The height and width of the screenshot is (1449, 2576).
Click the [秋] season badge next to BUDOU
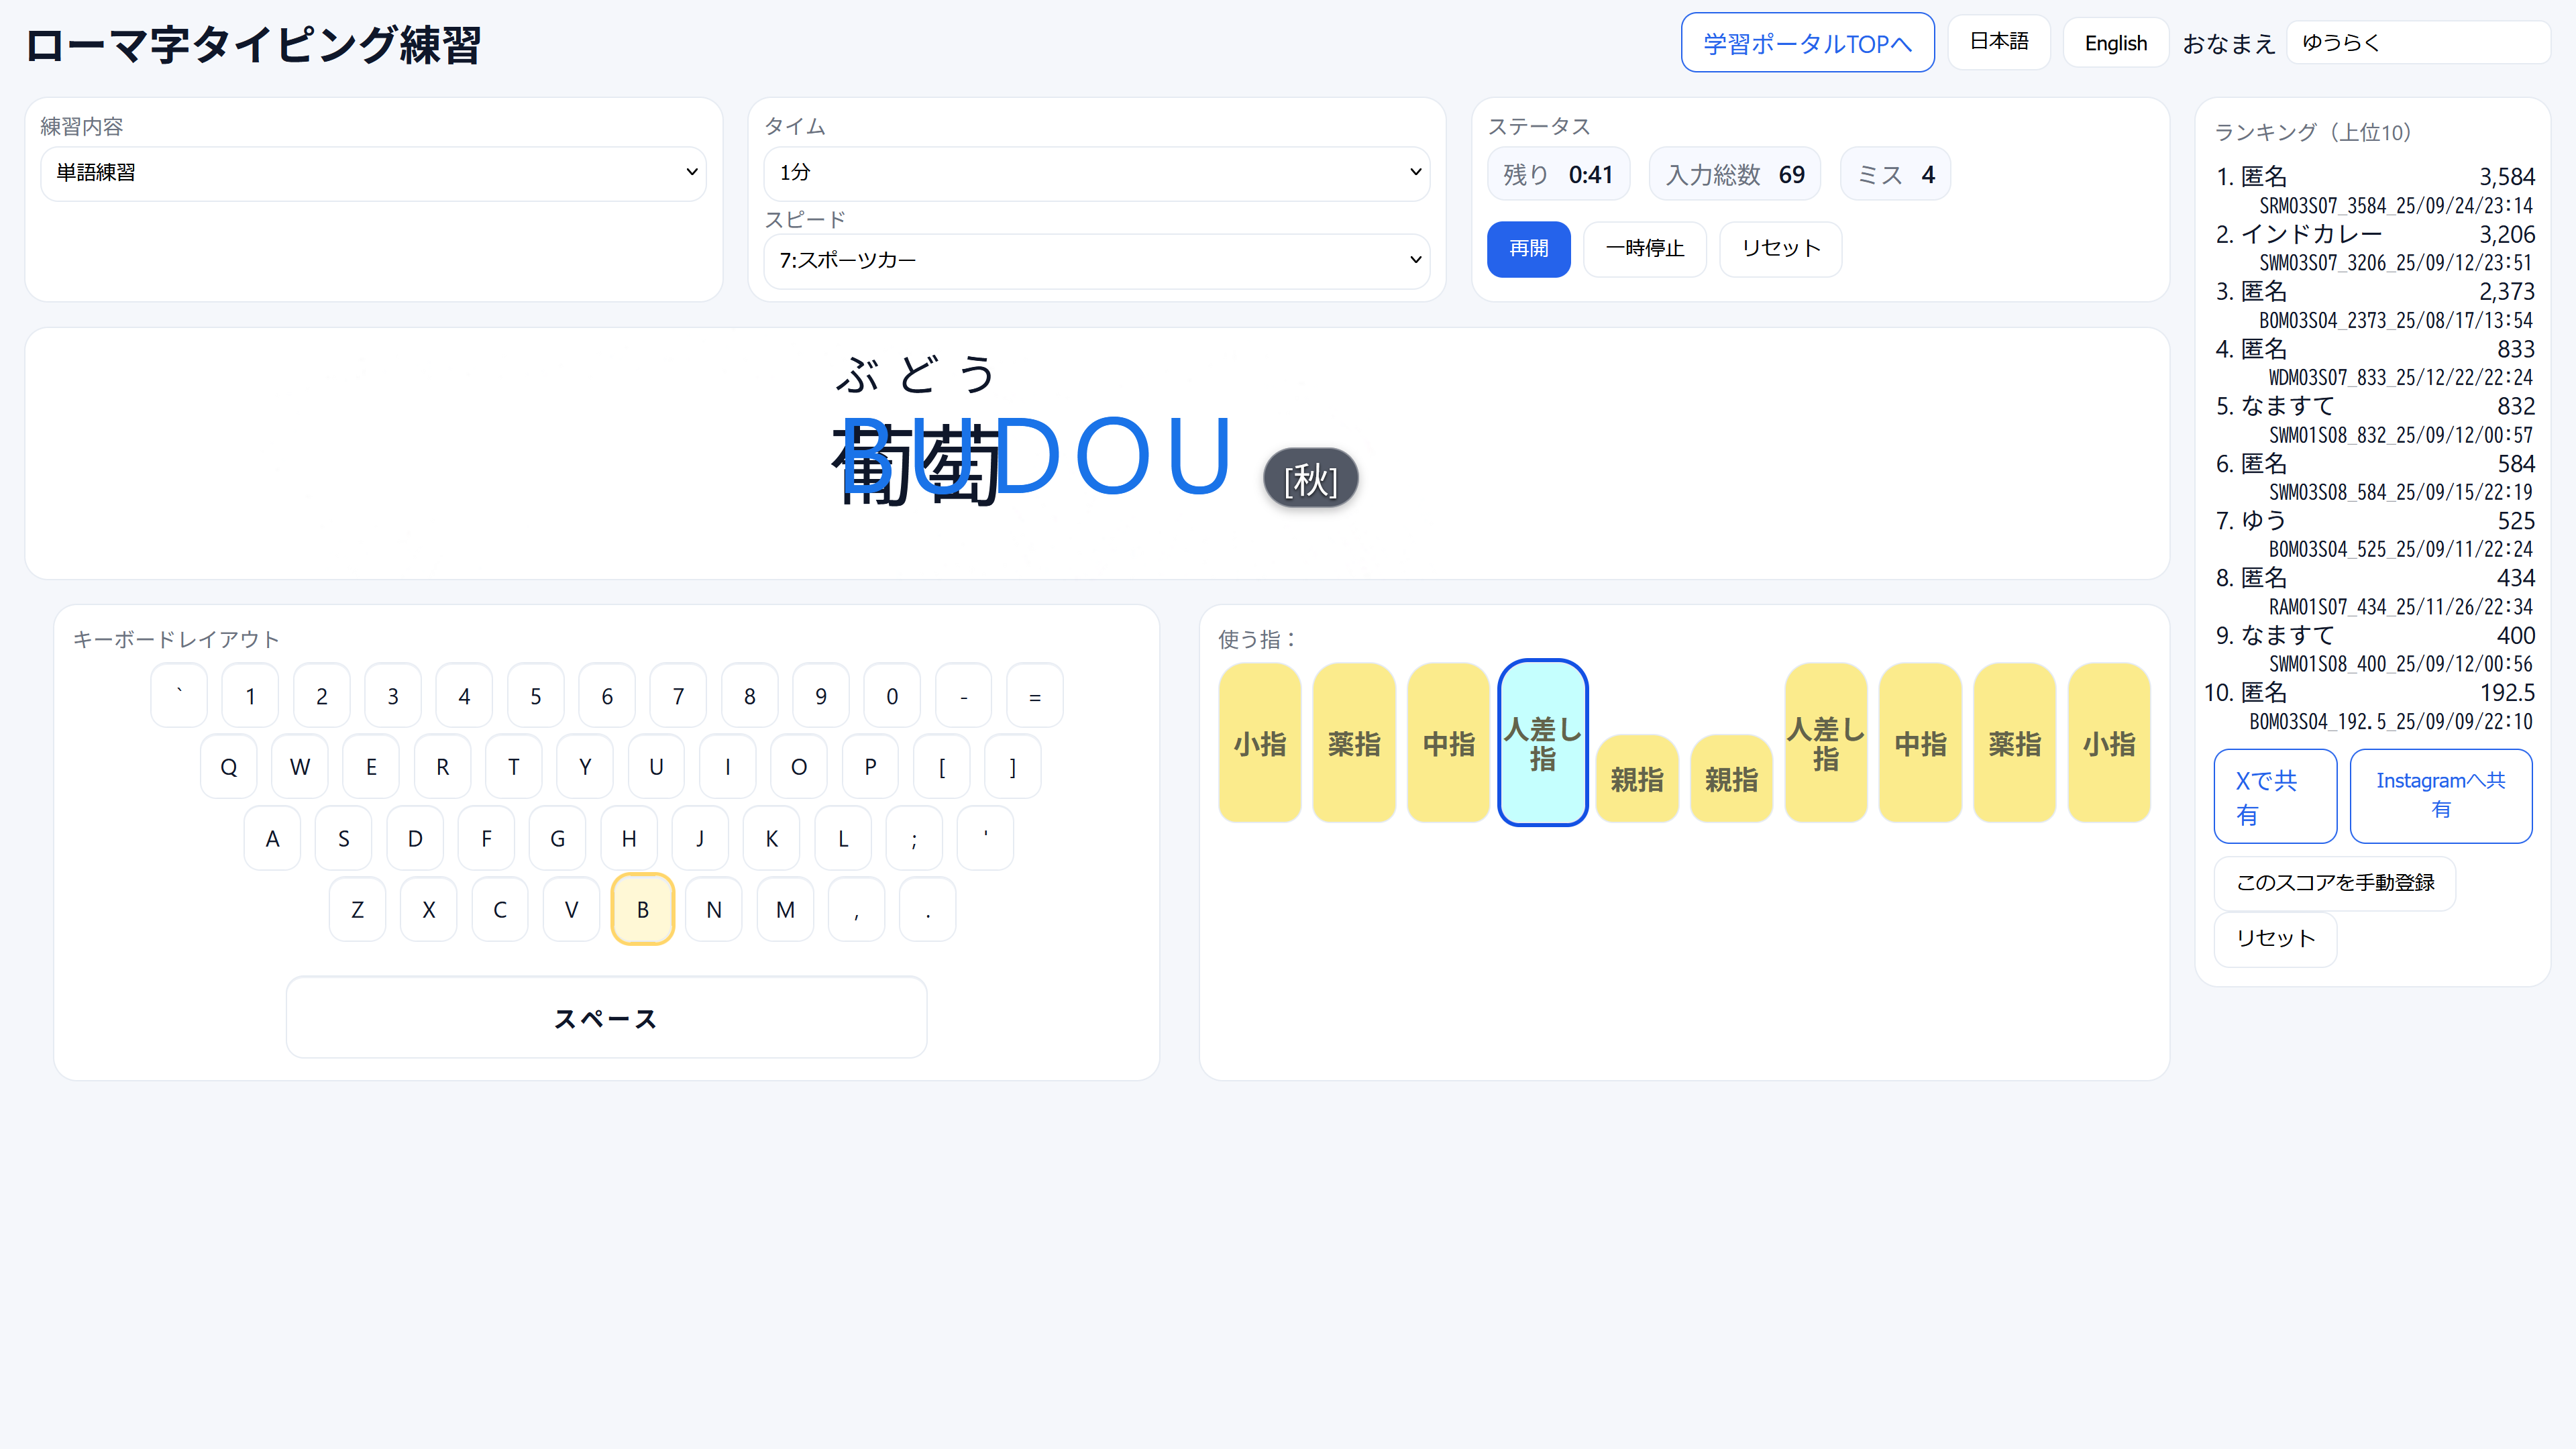tap(1310, 478)
